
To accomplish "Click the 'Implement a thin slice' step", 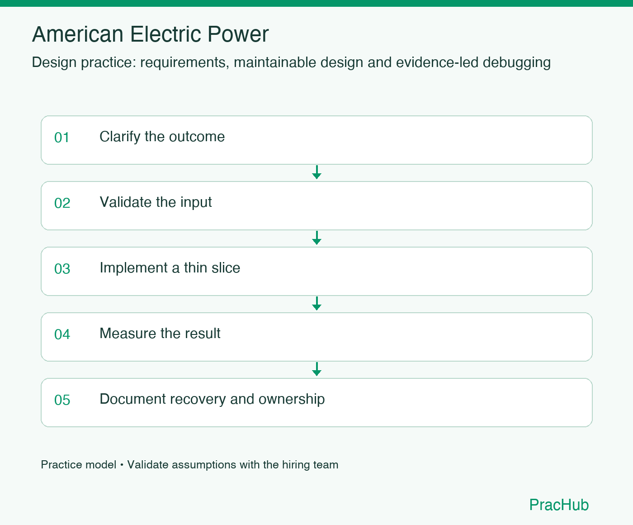I will (316, 271).
